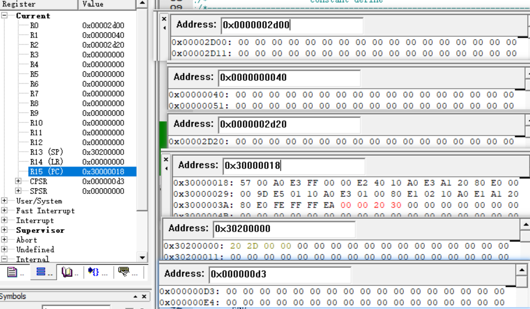
Task: Open the Templates tab with keyboard icon
Action: point(127,272)
